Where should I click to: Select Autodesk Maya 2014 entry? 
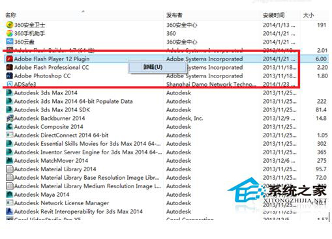(x=42, y=194)
